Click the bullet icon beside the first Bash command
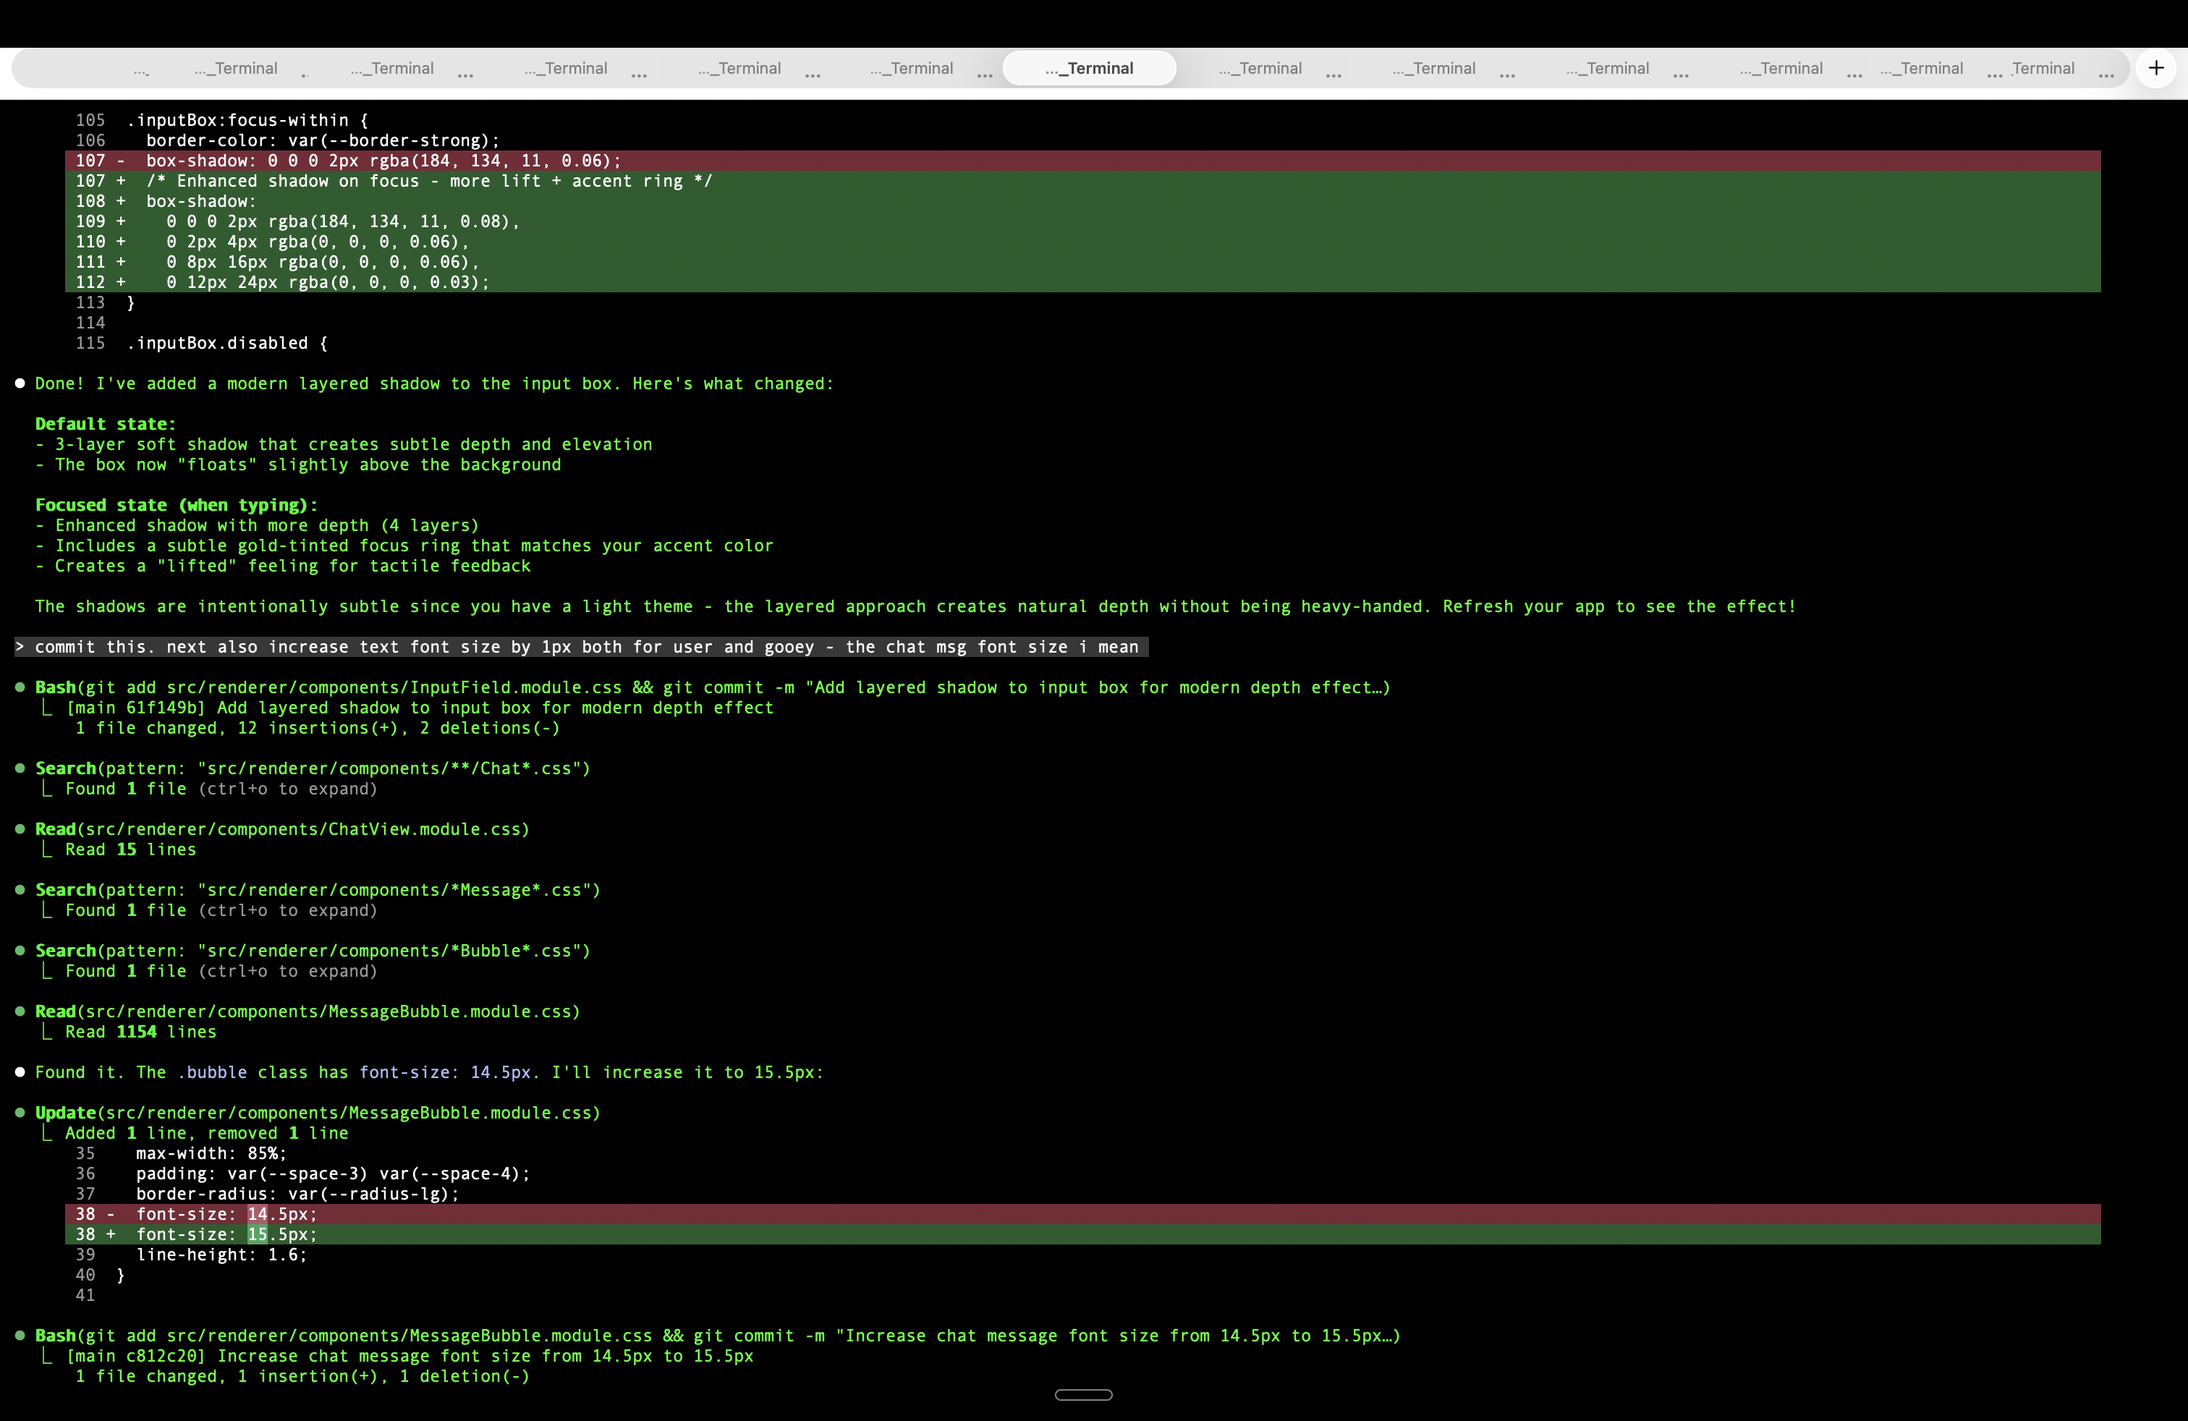 click(20, 687)
